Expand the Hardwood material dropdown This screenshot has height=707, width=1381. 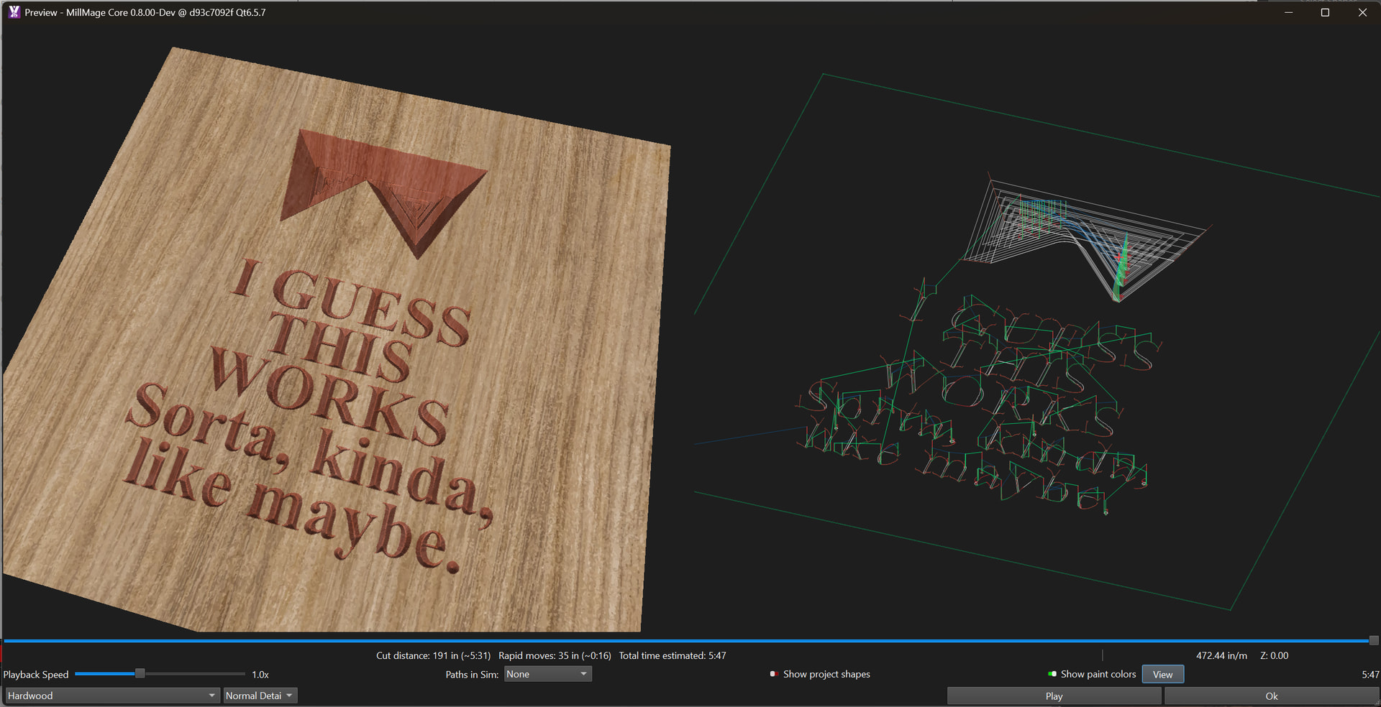pyautogui.click(x=111, y=696)
